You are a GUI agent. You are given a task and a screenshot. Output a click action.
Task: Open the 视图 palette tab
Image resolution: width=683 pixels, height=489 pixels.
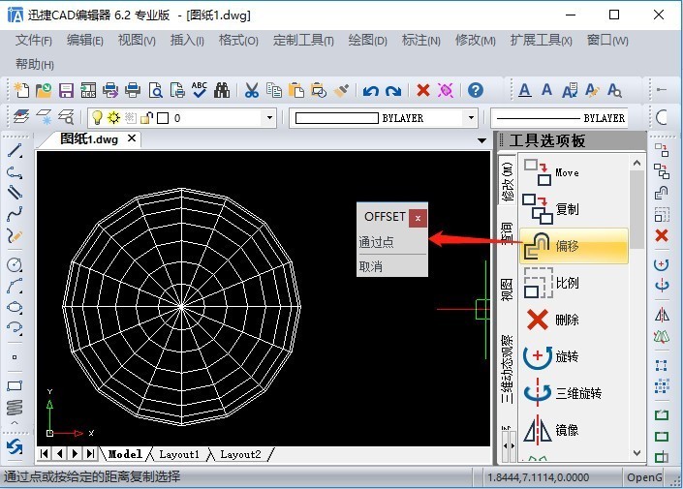pos(507,290)
